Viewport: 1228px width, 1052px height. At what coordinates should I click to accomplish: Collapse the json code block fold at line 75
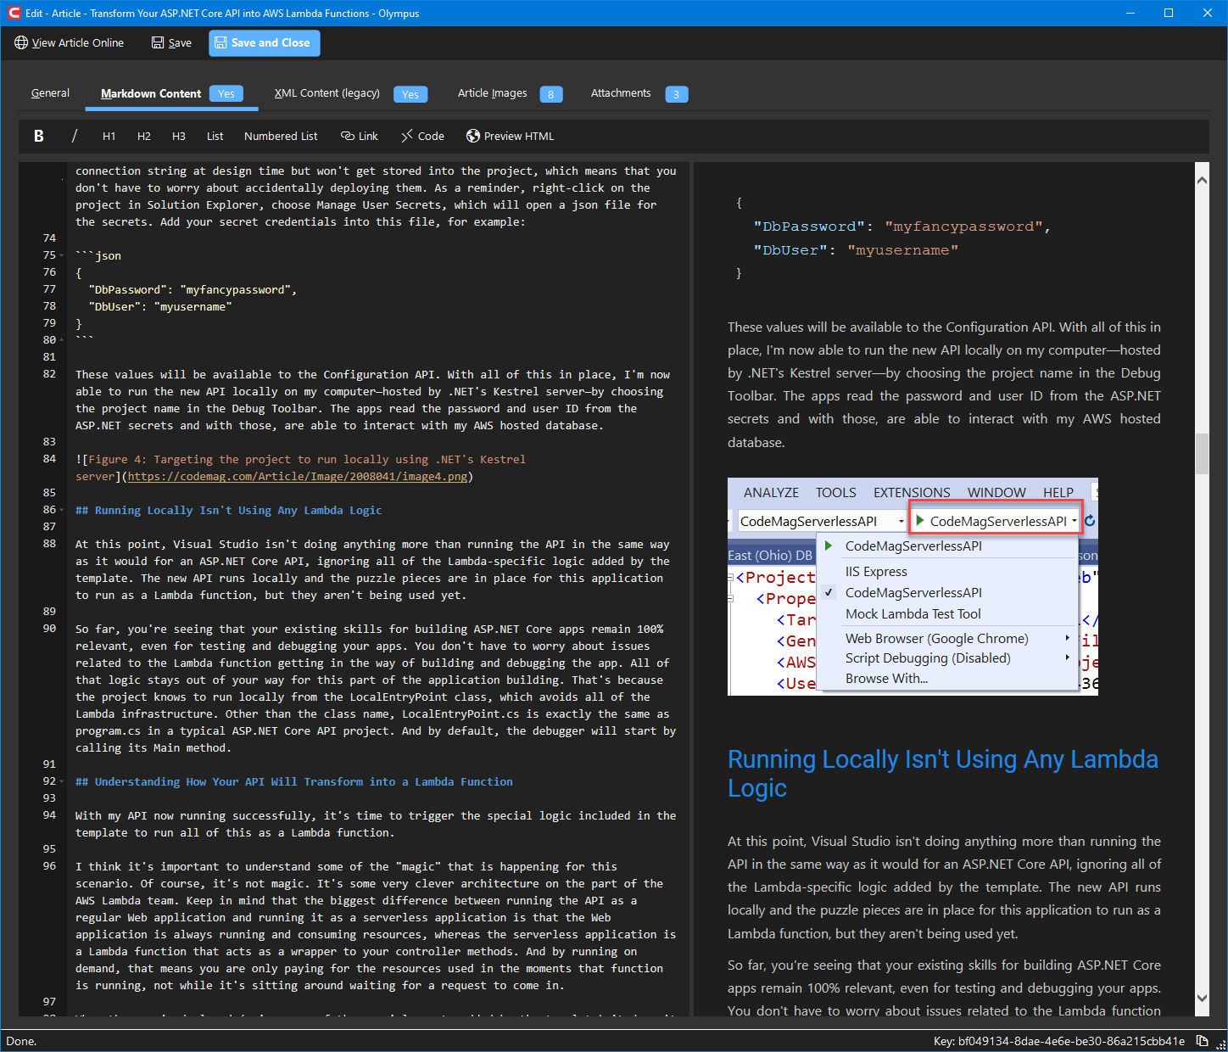[62, 255]
